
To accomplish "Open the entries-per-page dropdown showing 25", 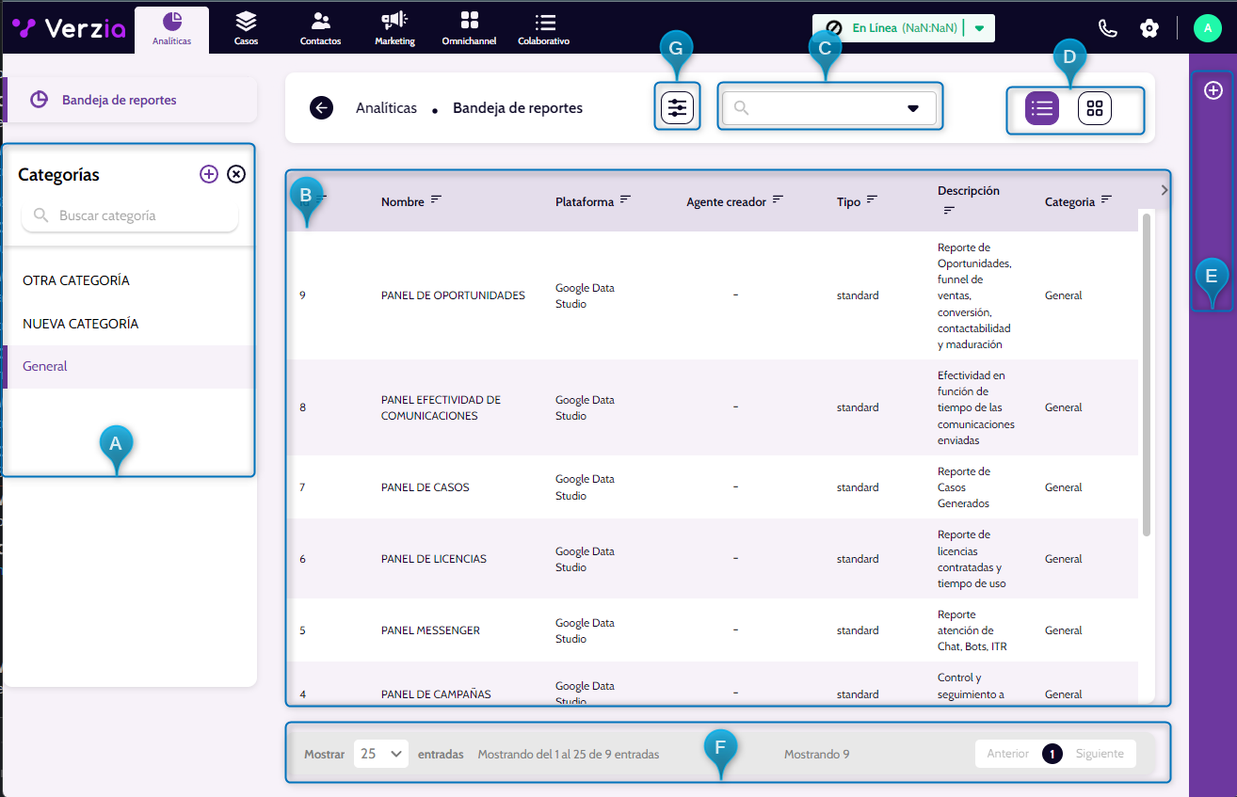I will [381, 754].
